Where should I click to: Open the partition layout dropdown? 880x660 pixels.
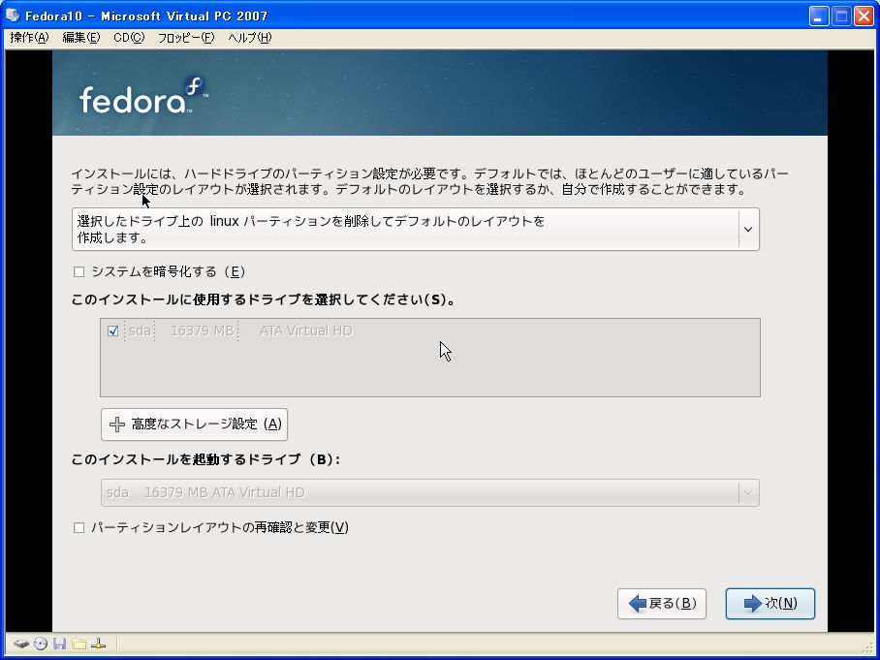click(x=416, y=229)
